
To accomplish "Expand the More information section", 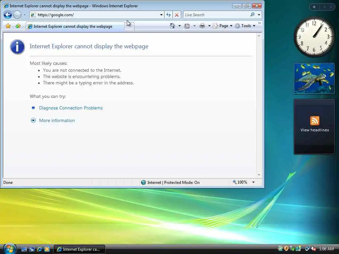I will click(57, 120).
